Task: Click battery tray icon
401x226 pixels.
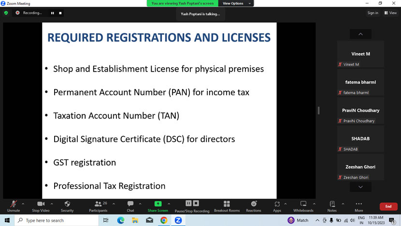Action: [339, 220]
